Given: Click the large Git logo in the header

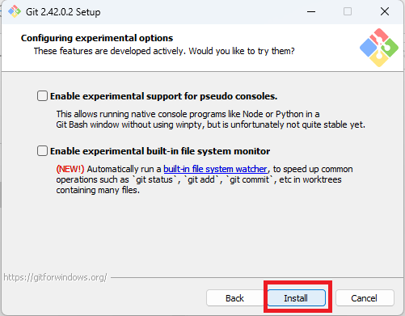Looking at the screenshot, I should [x=379, y=48].
